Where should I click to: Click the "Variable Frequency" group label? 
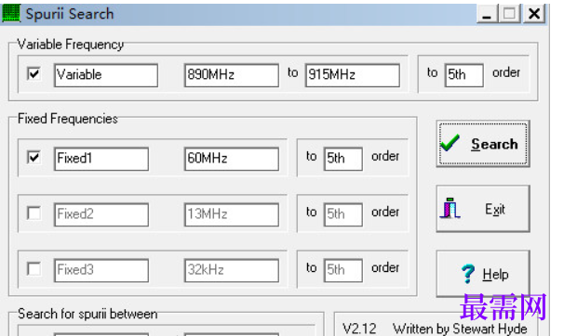click(x=71, y=45)
